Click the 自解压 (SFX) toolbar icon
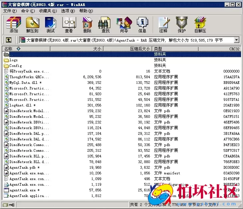The width and height of the screenshot is (243, 209). [200, 25]
